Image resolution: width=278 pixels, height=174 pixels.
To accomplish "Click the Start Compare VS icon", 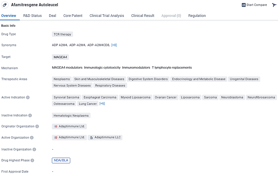I will click(244, 5).
